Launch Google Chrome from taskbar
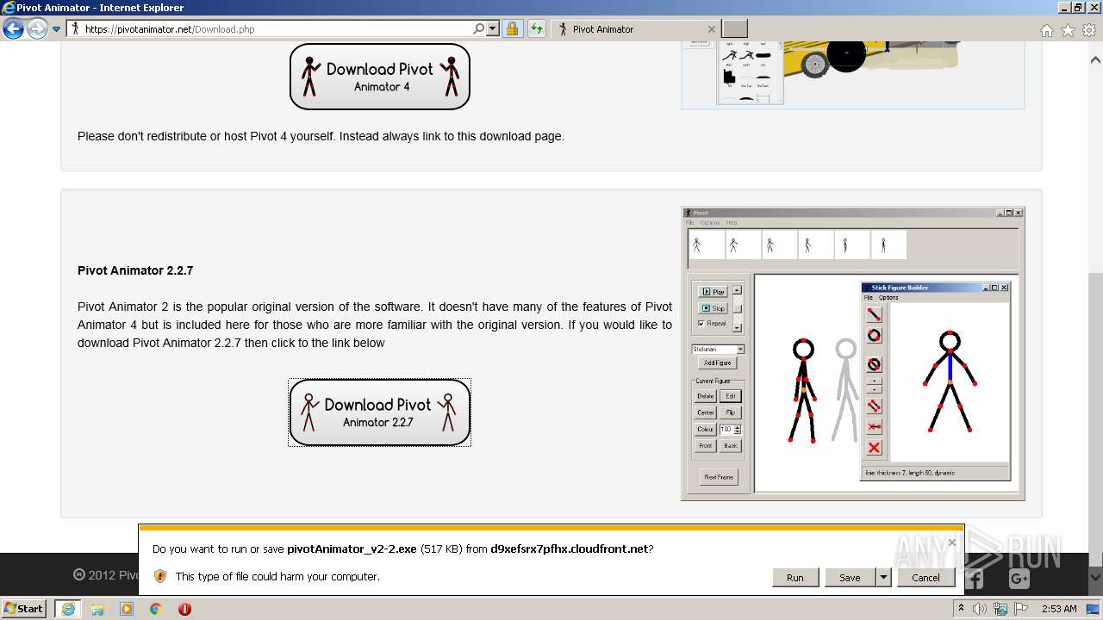This screenshot has width=1103, height=620. point(156,609)
